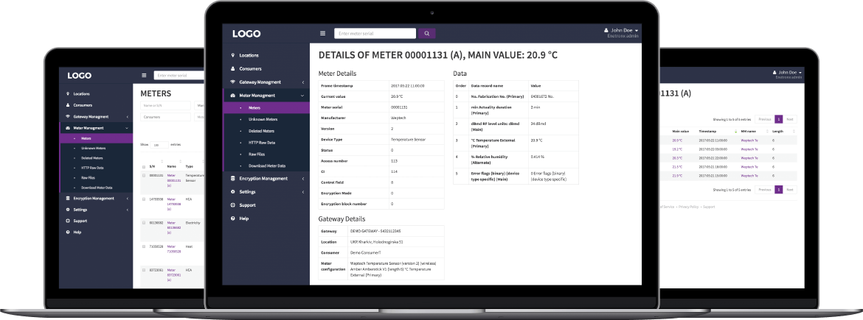The height and width of the screenshot is (320, 863).
Task: Open Deleted Meters in center window sidebar
Action: point(261,131)
